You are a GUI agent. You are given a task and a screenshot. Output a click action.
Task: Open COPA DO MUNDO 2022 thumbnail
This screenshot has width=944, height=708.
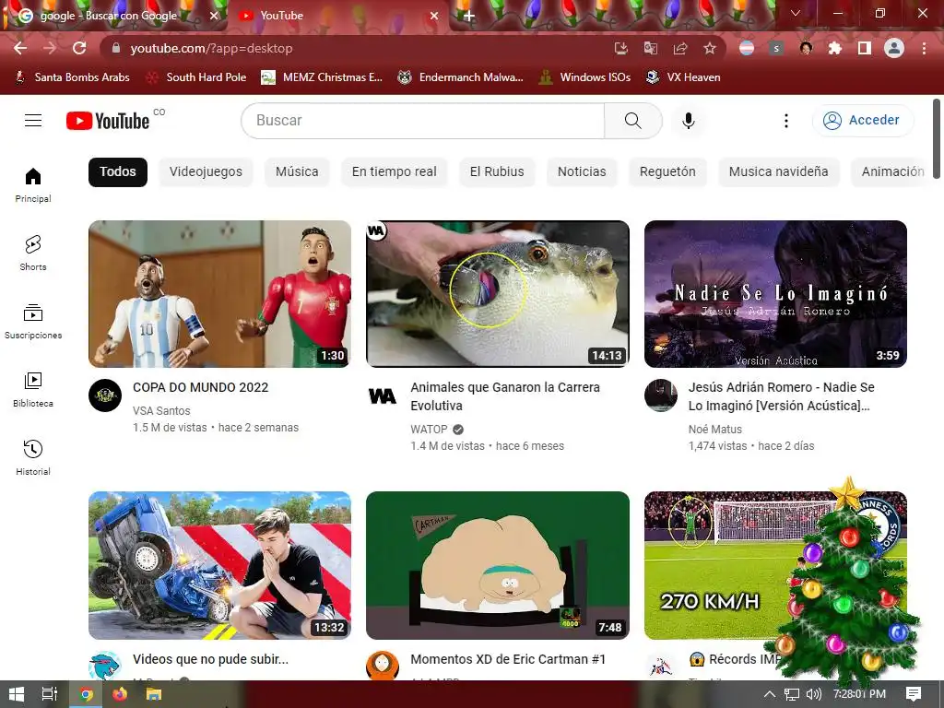coord(219,294)
